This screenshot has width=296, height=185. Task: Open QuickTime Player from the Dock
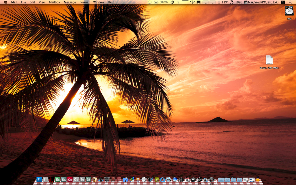[x=162, y=180]
